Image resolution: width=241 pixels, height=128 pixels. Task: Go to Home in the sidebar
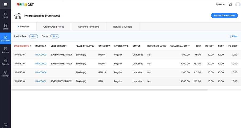tap(5, 15)
